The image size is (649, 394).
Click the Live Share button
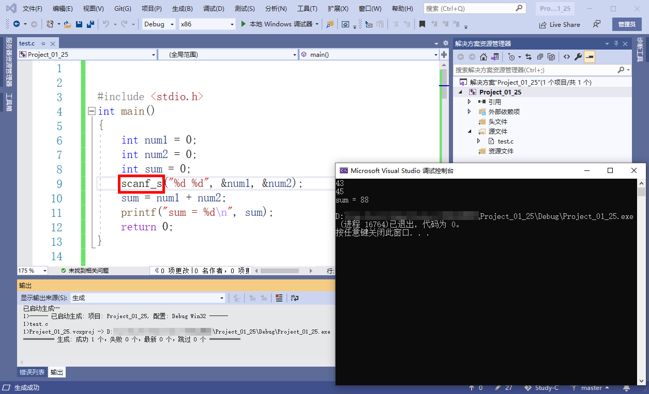560,24
